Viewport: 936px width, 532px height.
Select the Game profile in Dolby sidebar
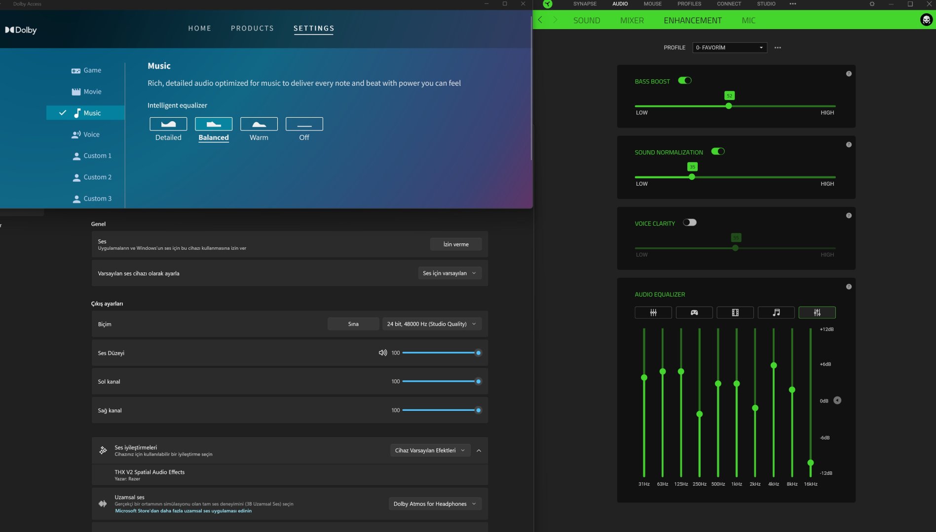[86, 70]
